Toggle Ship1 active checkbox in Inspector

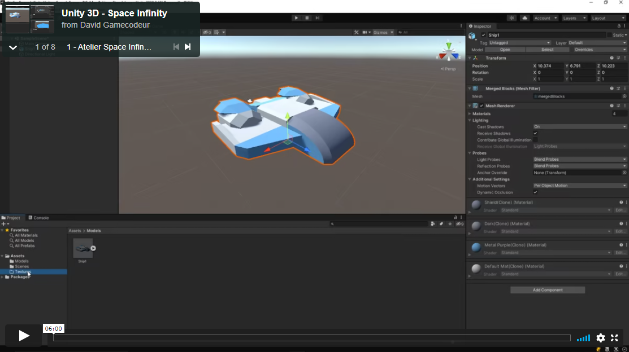(484, 35)
